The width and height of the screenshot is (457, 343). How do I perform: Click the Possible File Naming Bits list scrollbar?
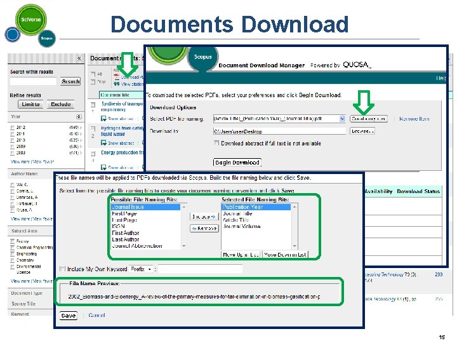point(183,226)
